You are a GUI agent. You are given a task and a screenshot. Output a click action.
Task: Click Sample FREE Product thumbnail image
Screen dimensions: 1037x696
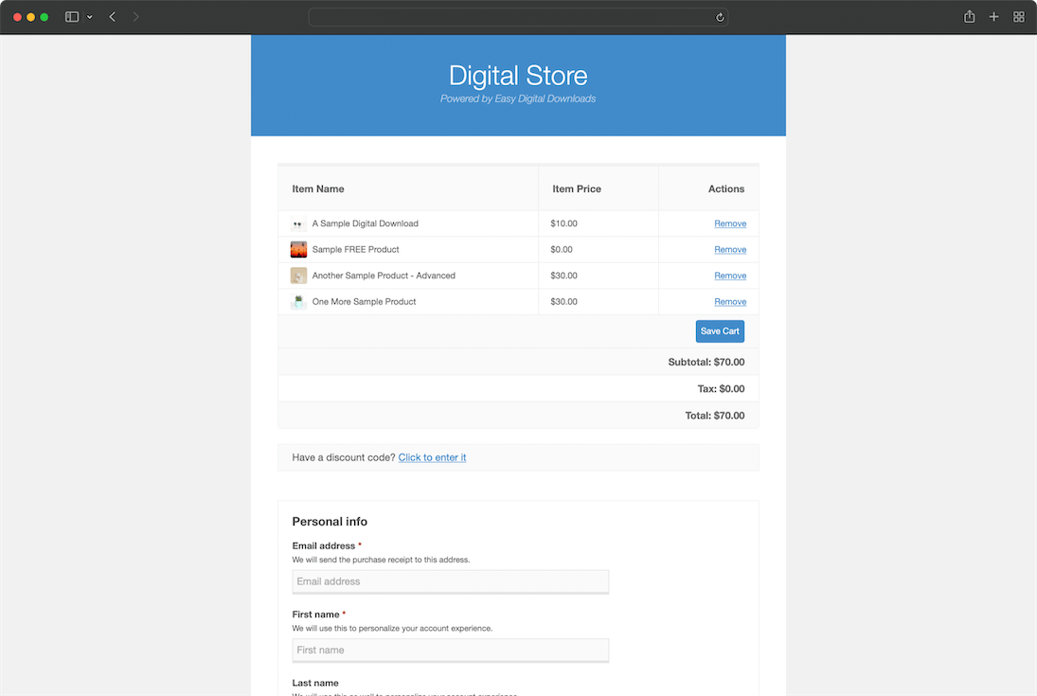pos(298,250)
